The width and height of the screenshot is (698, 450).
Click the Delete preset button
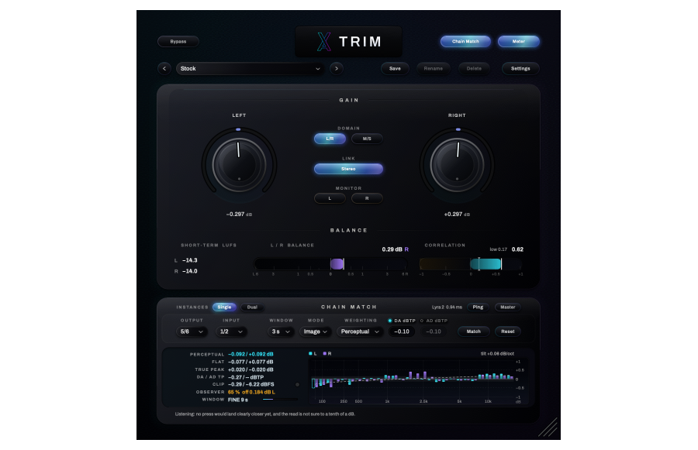point(474,68)
